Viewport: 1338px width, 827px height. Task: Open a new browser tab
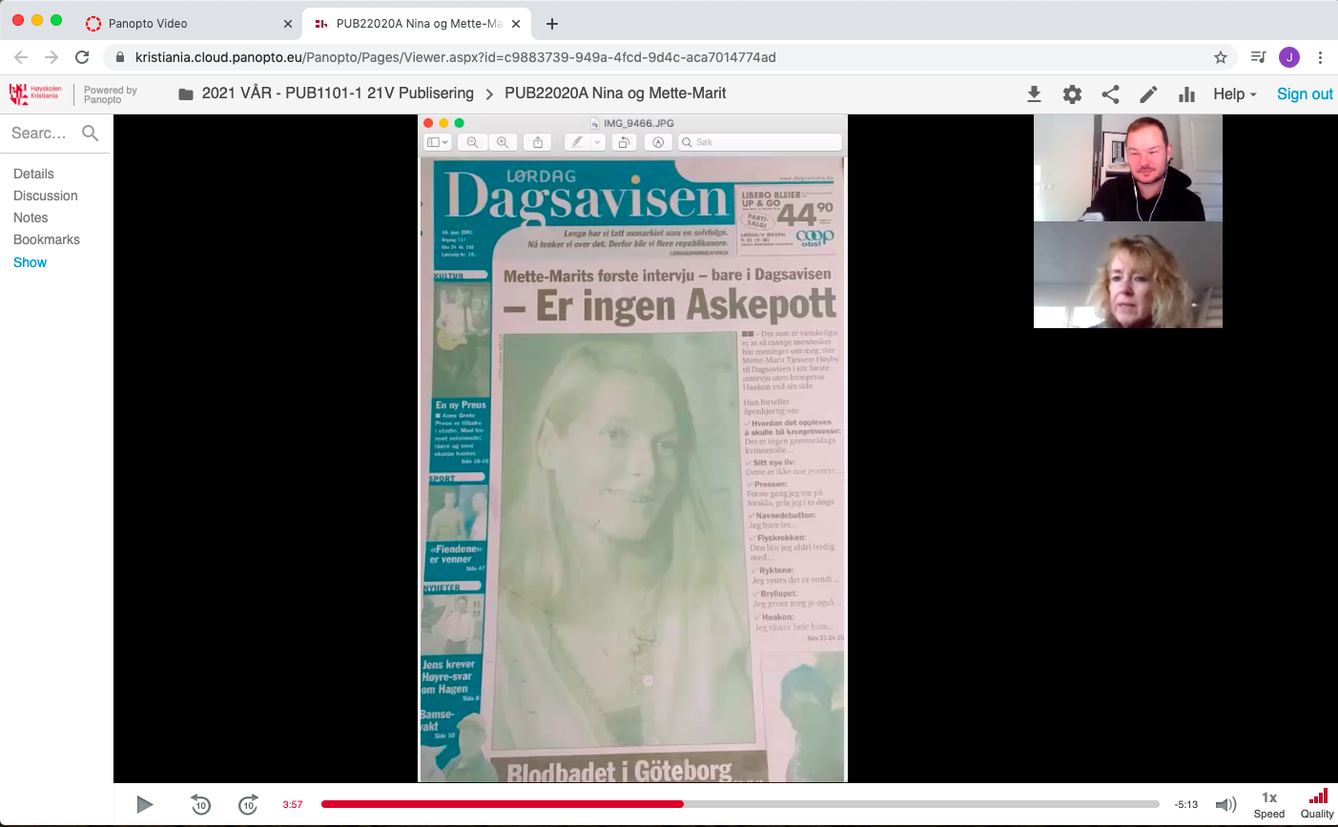point(552,24)
